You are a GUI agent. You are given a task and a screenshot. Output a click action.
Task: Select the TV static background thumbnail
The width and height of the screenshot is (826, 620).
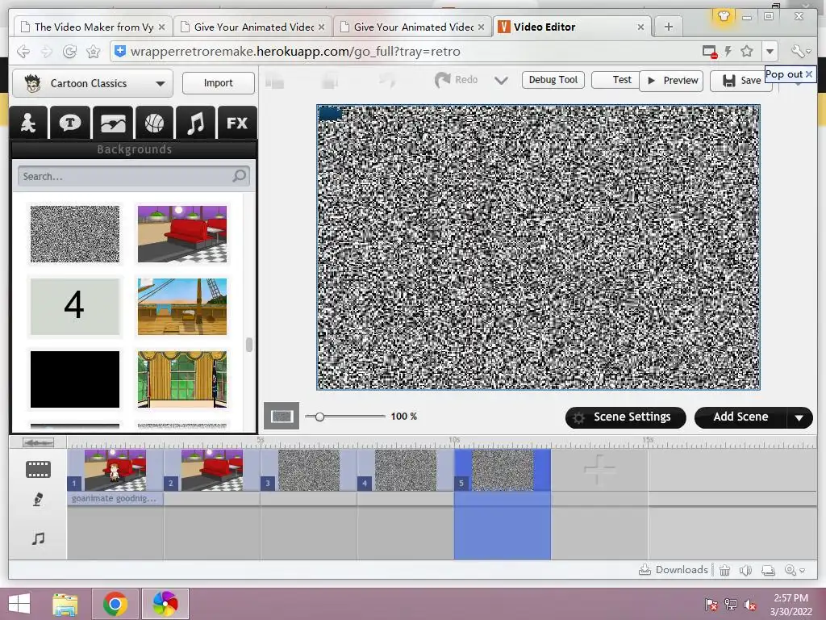(x=75, y=234)
